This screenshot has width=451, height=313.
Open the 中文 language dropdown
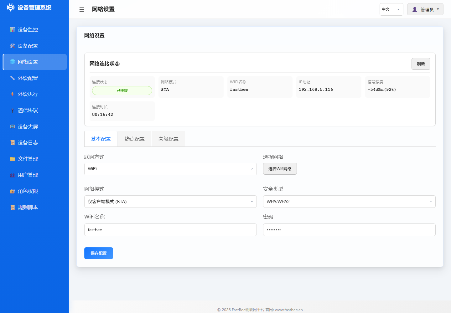coord(391,9)
